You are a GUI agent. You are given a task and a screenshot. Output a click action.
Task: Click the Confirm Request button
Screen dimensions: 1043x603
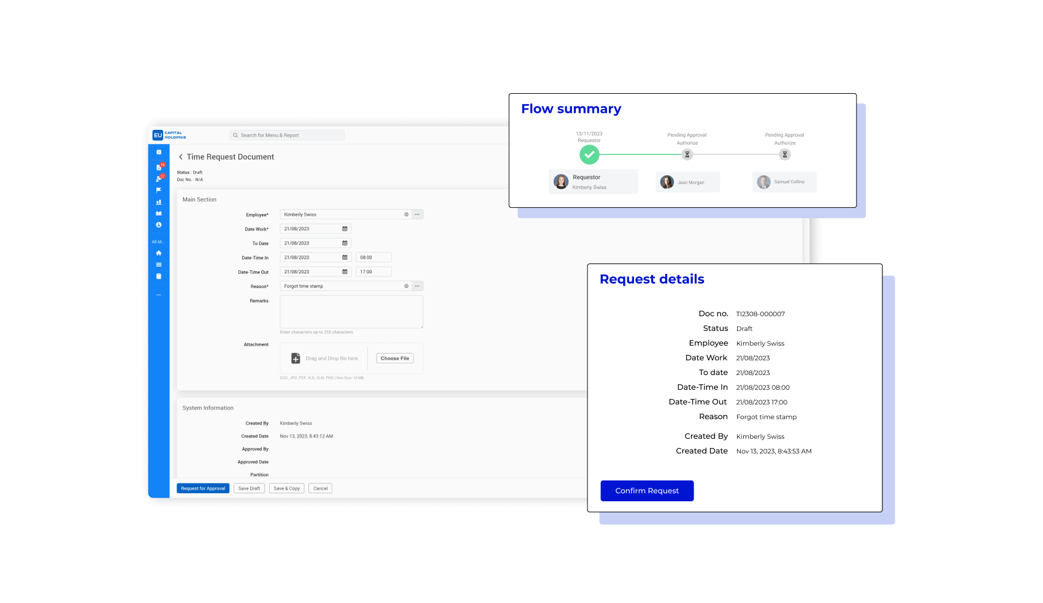click(x=647, y=491)
